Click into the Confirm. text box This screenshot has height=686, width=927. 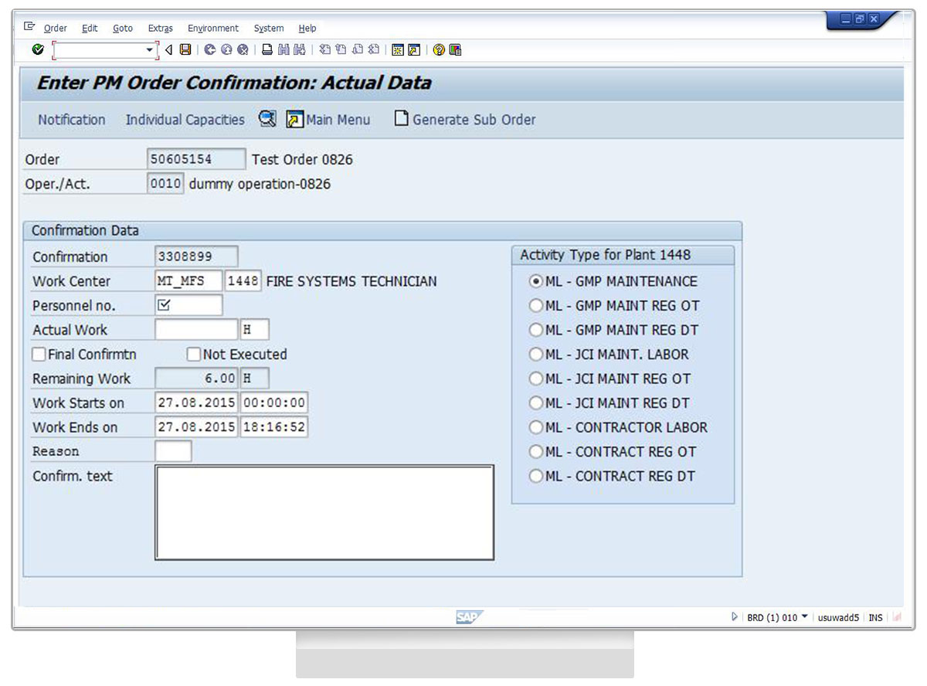[x=324, y=512]
